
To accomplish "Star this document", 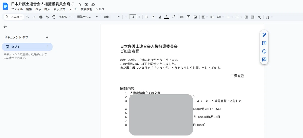I will click(x=80, y=4).
